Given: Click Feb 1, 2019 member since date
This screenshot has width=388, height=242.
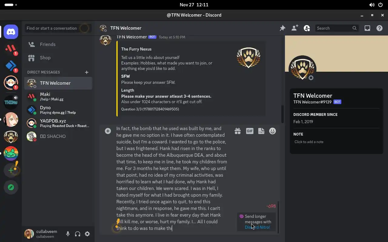Looking at the screenshot, I should tap(303, 122).
